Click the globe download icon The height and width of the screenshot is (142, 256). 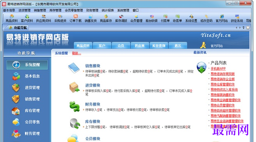(201, 67)
